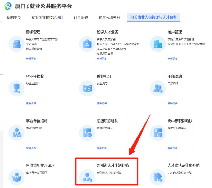Click the 高中级职称确认 bold heading
Image resolution: width=212 pixels, height=188 pixels.
180,121
